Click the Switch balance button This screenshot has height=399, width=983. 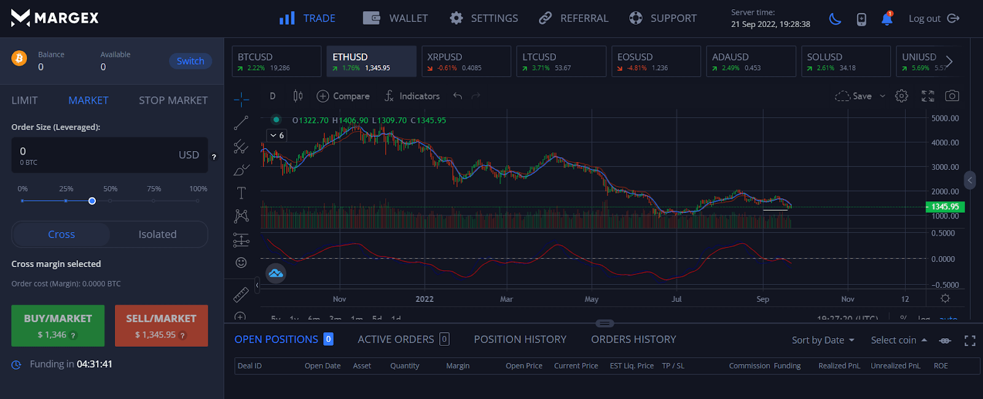click(x=190, y=61)
